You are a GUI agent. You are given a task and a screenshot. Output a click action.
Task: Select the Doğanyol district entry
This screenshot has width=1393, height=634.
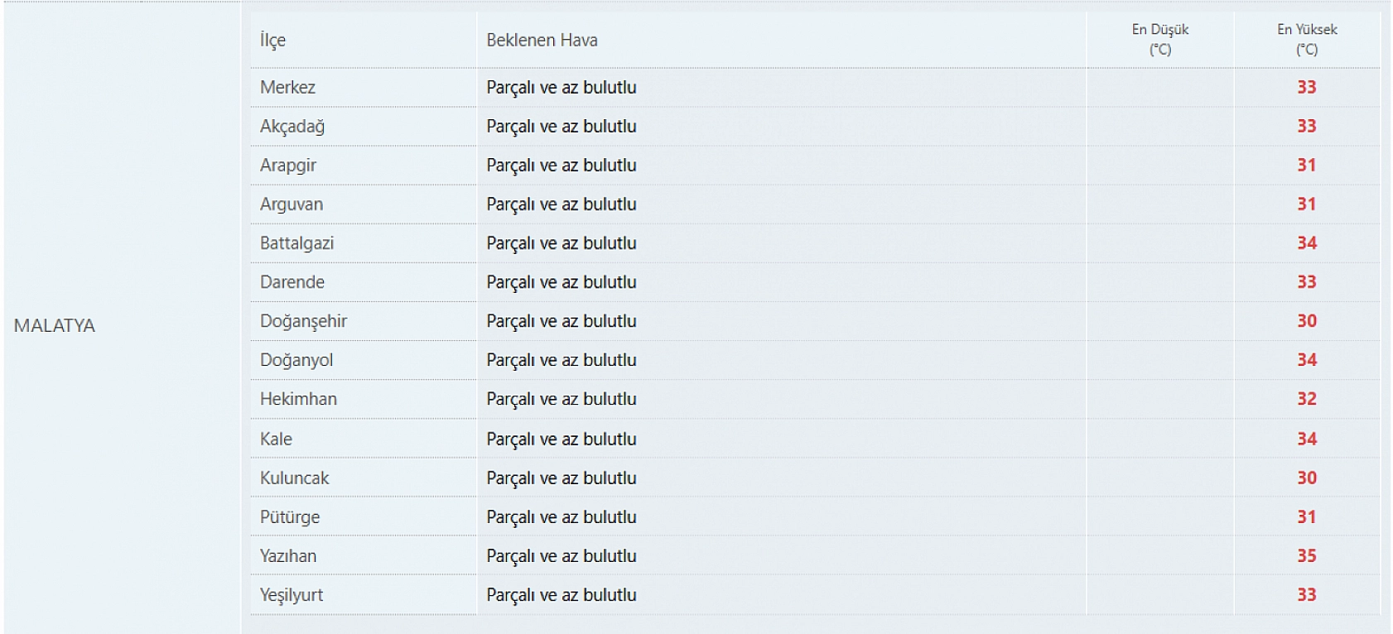[296, 359]
